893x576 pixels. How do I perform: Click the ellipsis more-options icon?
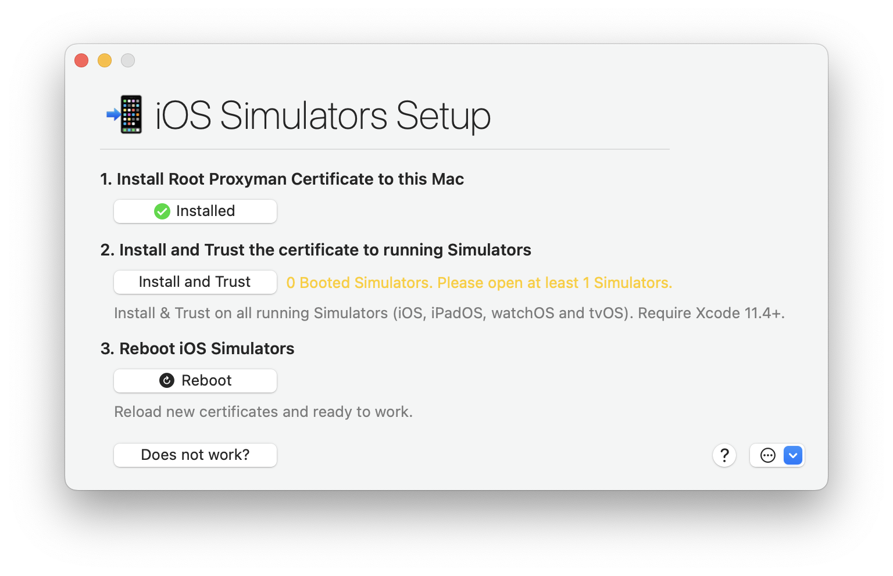pyautogui.click(x=768, y=455)
